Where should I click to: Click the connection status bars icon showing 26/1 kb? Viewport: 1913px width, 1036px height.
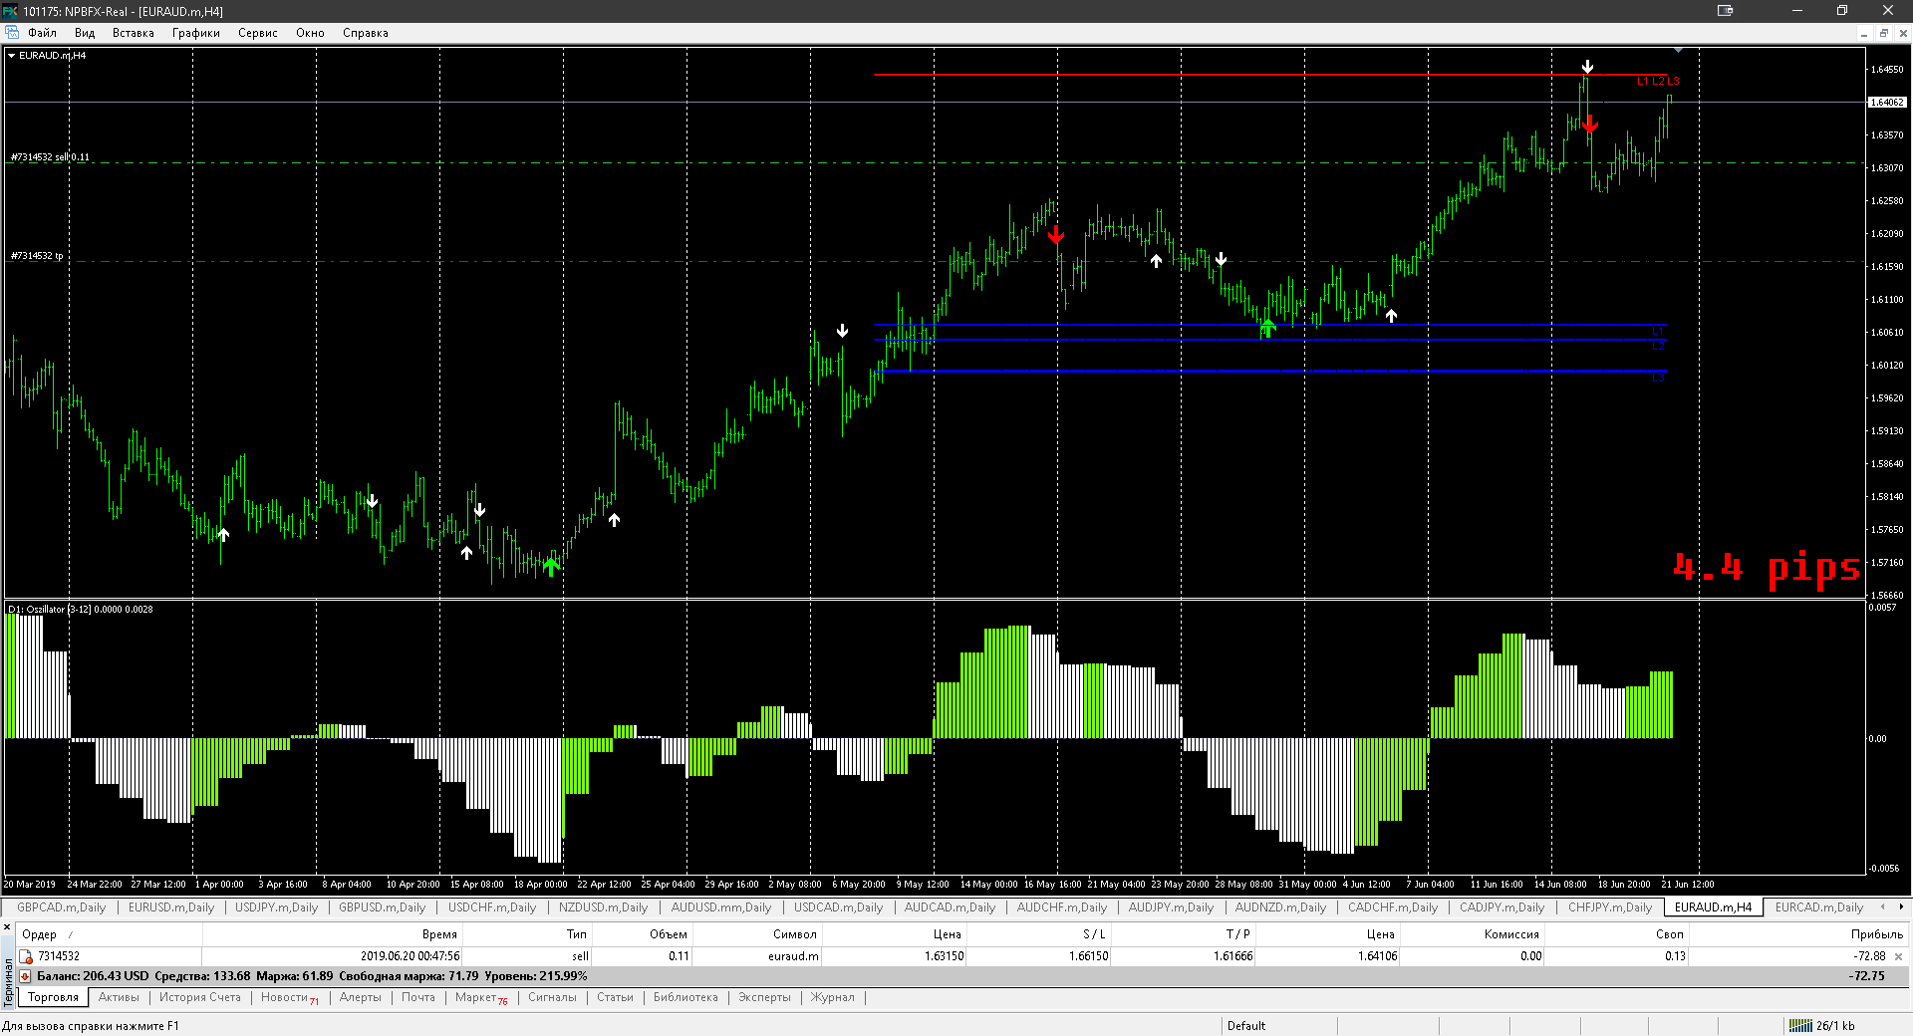(x=1800, y=1026)
